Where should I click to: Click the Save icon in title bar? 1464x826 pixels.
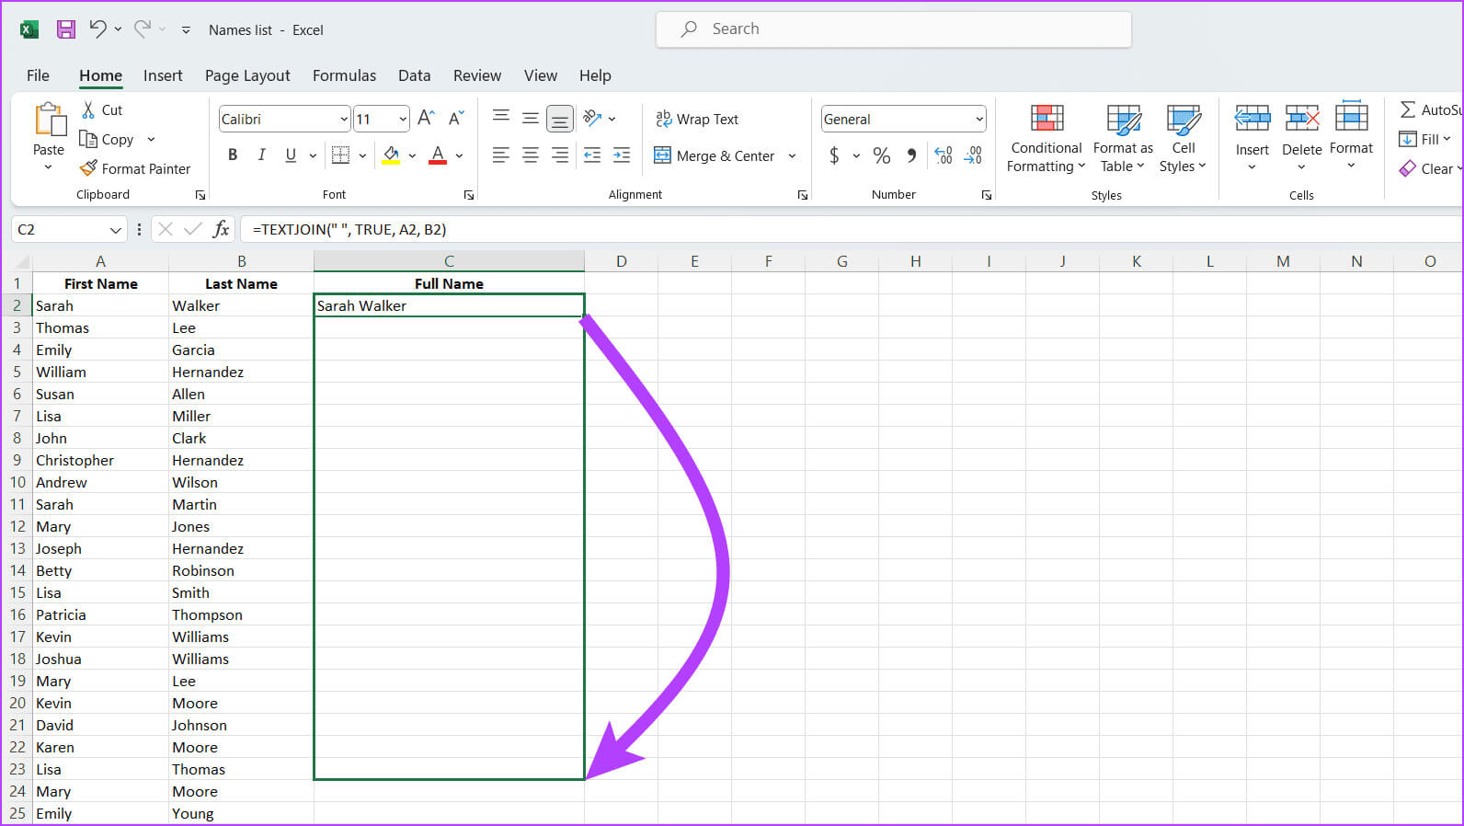65,29
